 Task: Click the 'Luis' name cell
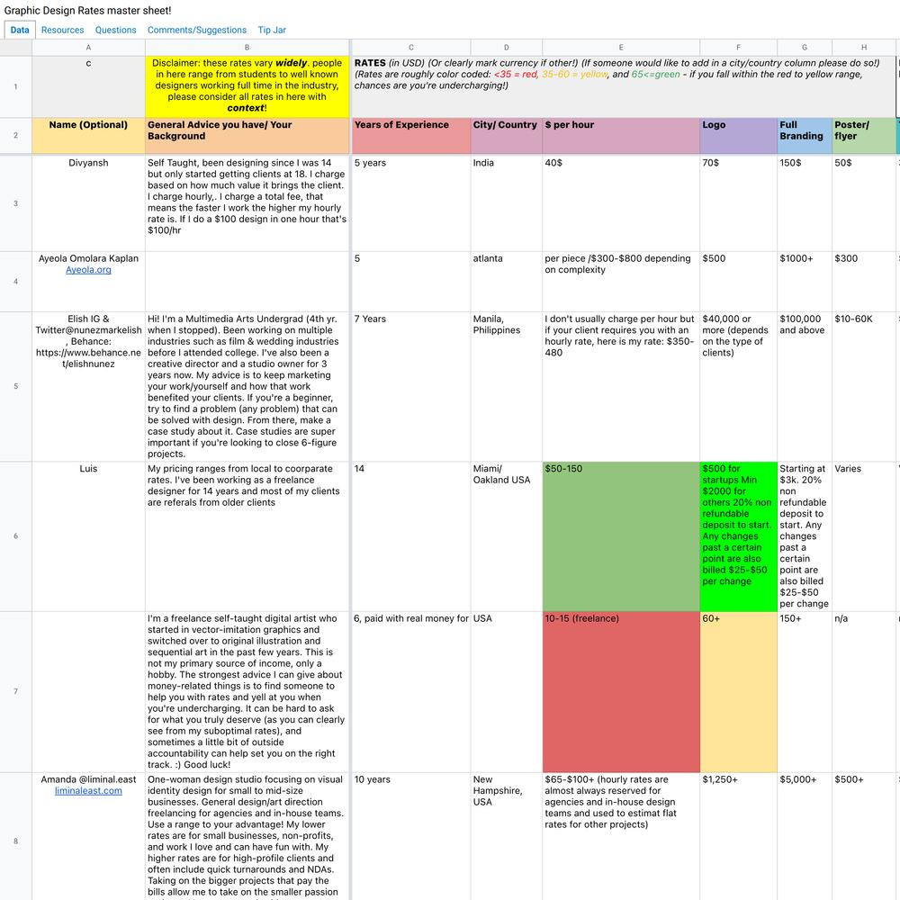(88, 536)
